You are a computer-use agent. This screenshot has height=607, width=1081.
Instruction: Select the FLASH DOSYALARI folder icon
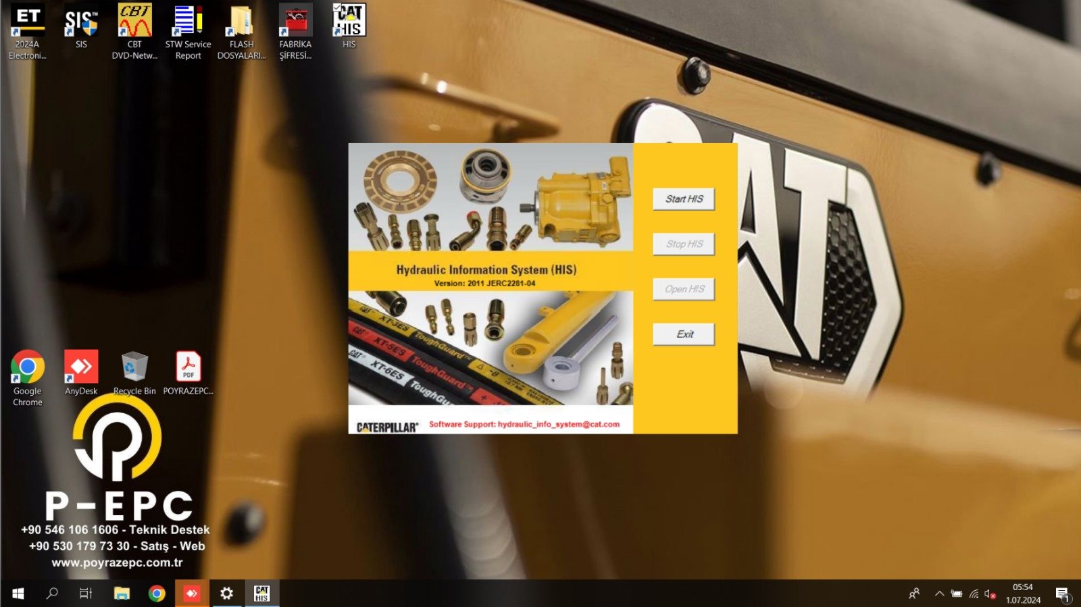[x=241, y=32]
